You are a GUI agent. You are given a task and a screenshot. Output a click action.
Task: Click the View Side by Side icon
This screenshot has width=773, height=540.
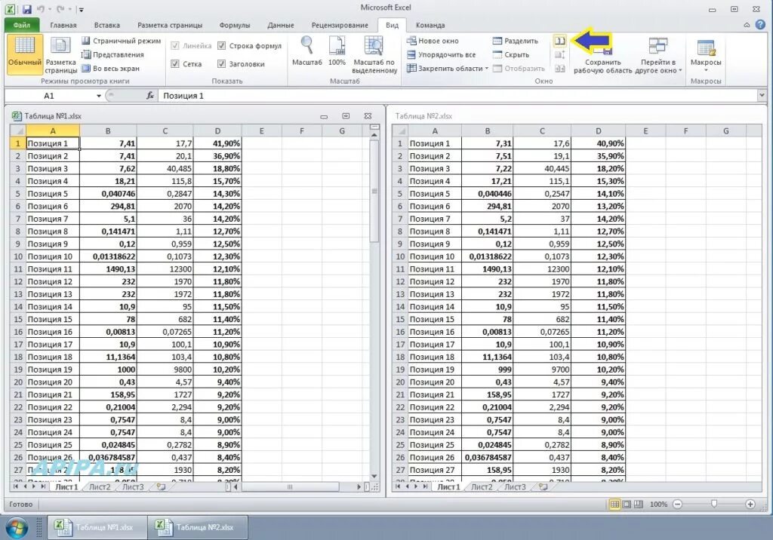tap(559, 41)
